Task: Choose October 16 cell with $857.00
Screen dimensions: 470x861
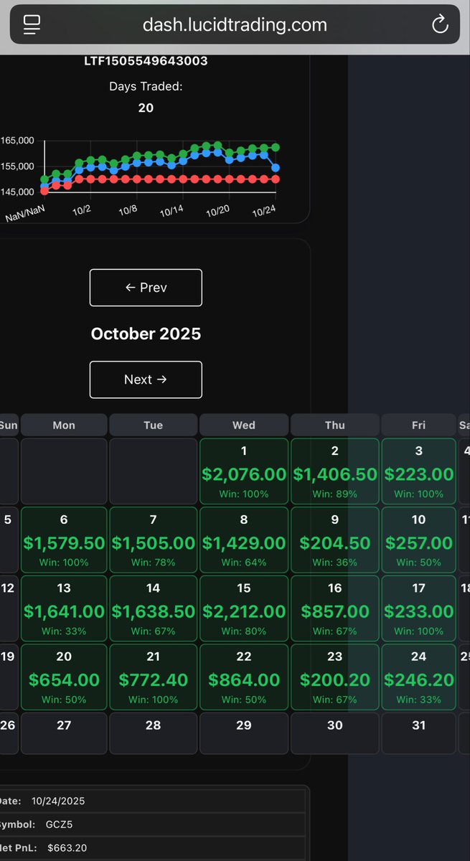Action: (335, 608)
